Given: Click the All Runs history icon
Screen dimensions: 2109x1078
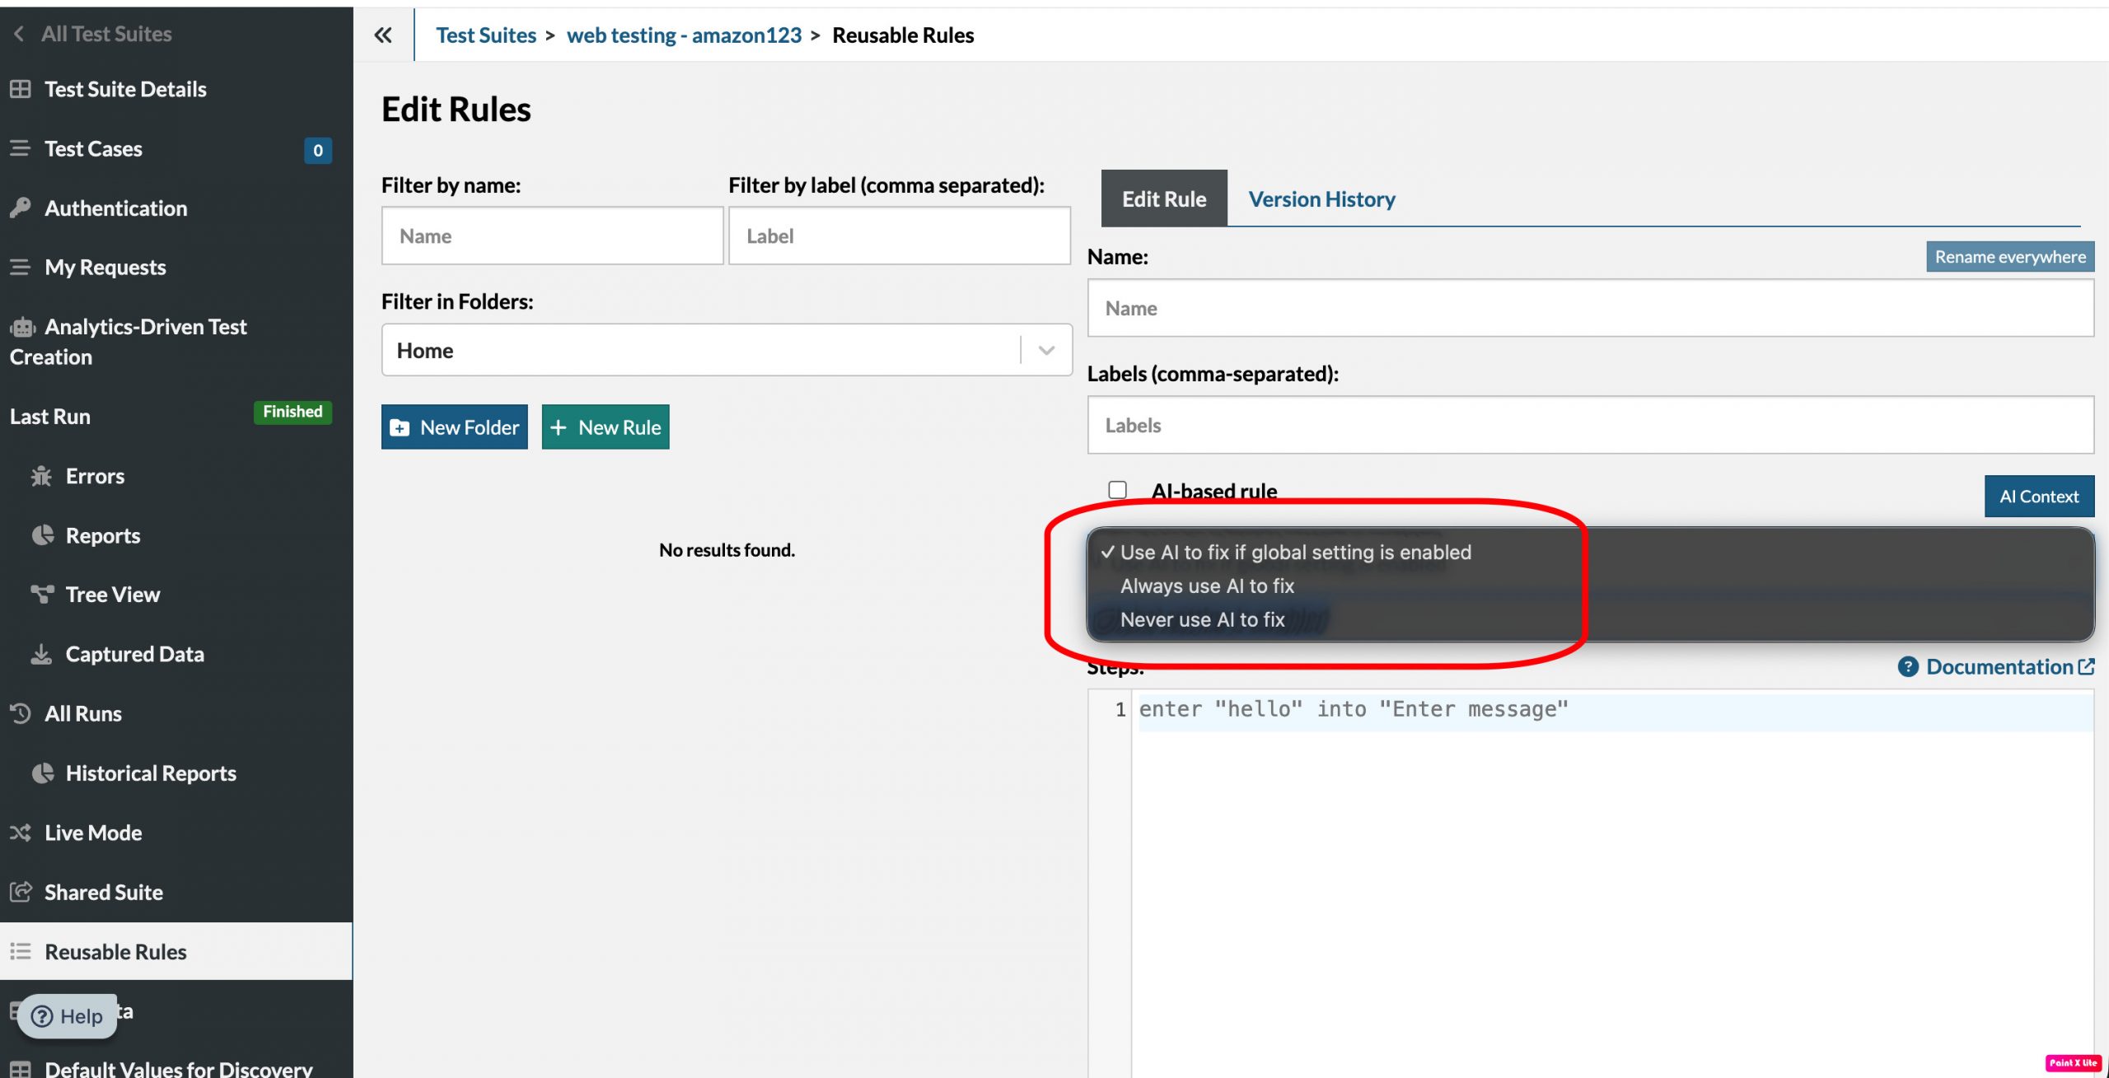Looking at the screenshot, I should [21, 713].
